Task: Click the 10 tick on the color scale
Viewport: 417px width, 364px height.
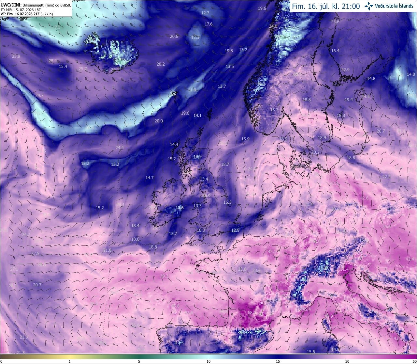Action: [208, 361]
